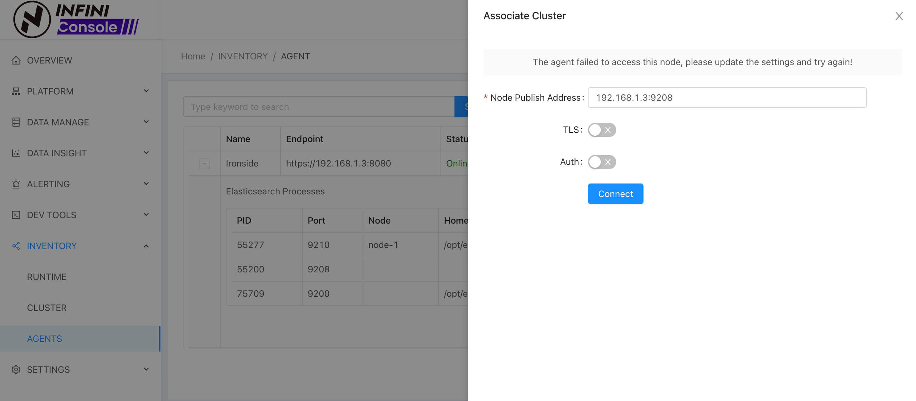Open the Cluster menu item
Screen dimensions: 916x401
[x=47, y=308]
